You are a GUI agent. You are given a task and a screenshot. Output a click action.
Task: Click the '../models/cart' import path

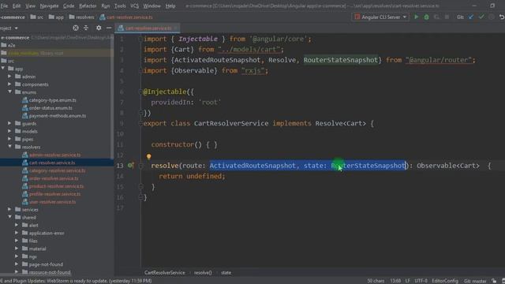coord(249,50)
